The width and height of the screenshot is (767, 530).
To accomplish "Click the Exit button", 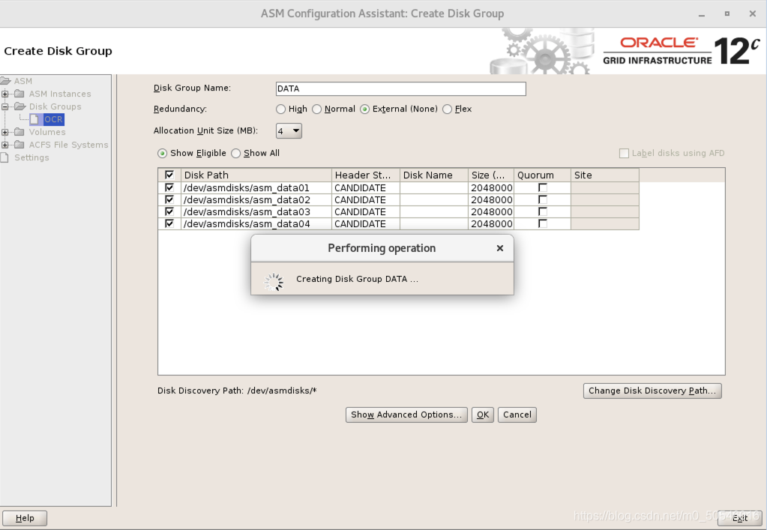I will tap(739, 518).
